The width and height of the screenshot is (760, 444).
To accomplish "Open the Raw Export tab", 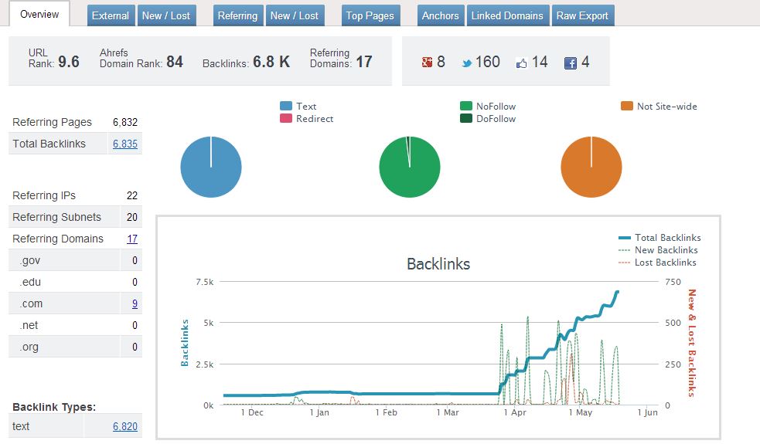I will tap(583, 15).
